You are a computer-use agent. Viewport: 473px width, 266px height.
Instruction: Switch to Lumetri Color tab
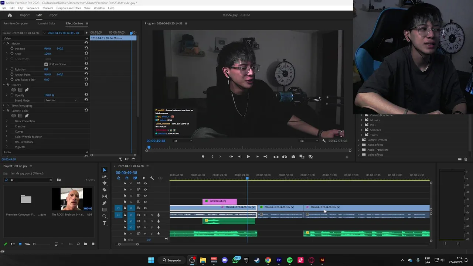tap(47, 23)
